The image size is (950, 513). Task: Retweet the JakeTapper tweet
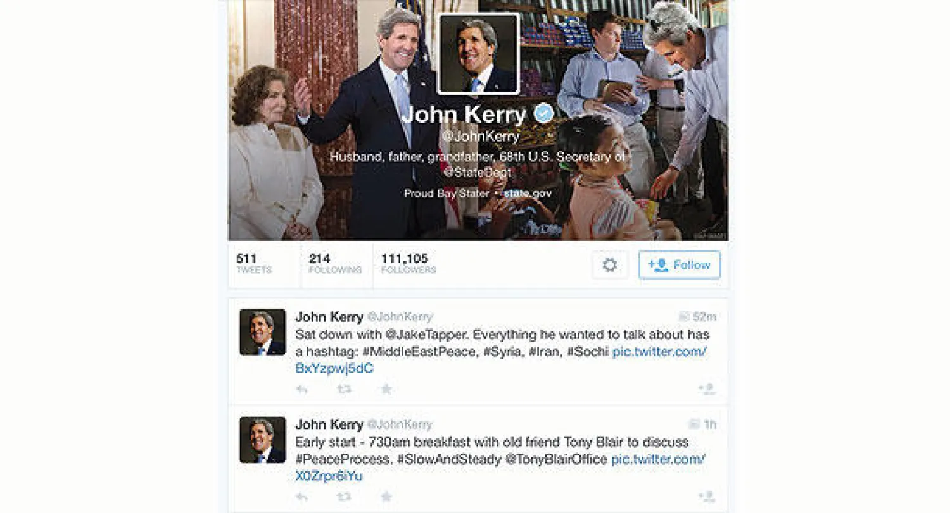point(344,390)
